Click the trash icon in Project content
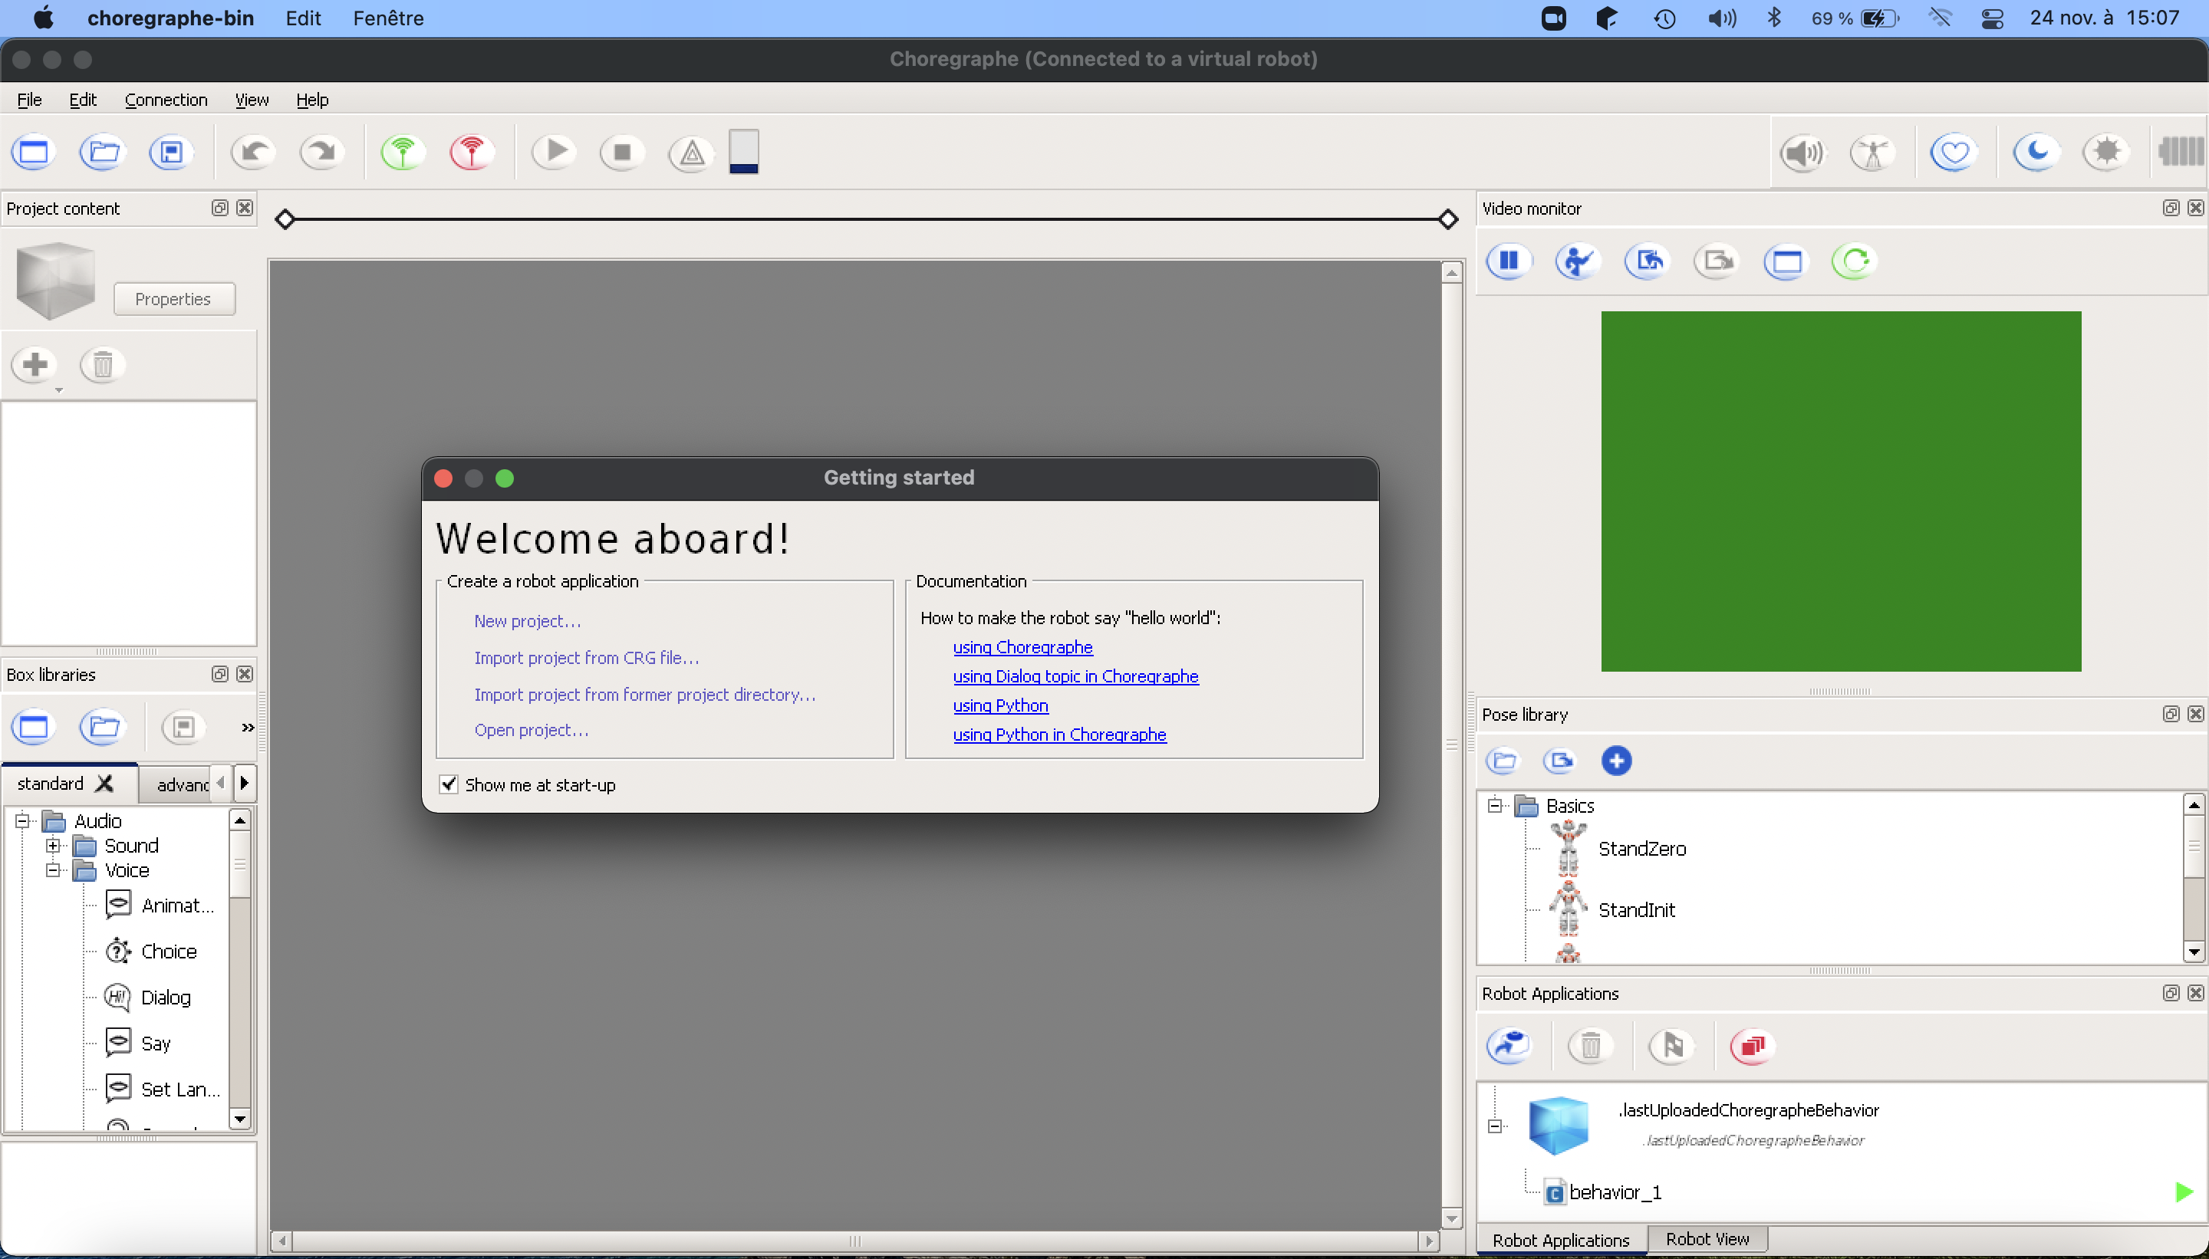Viewport: 2209px width, 1259px height. point(103,365)
